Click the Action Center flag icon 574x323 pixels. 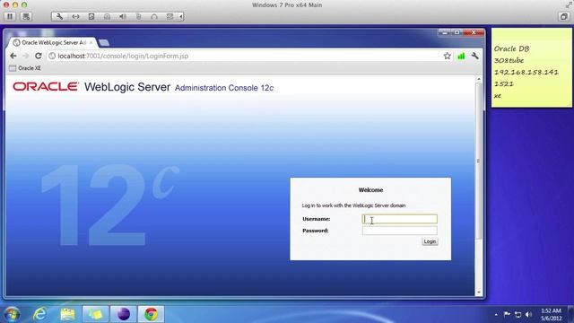pyautogui.click(x=507, y=314)
